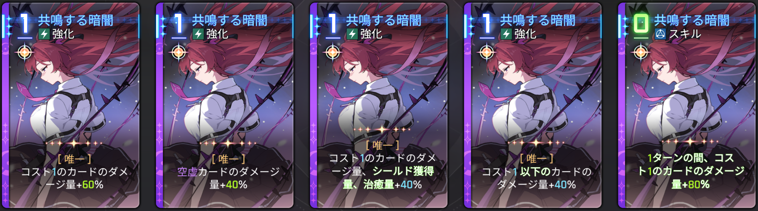Click the 唯一 tag on the third card
The image size is (758, 211).
[383, 146]
